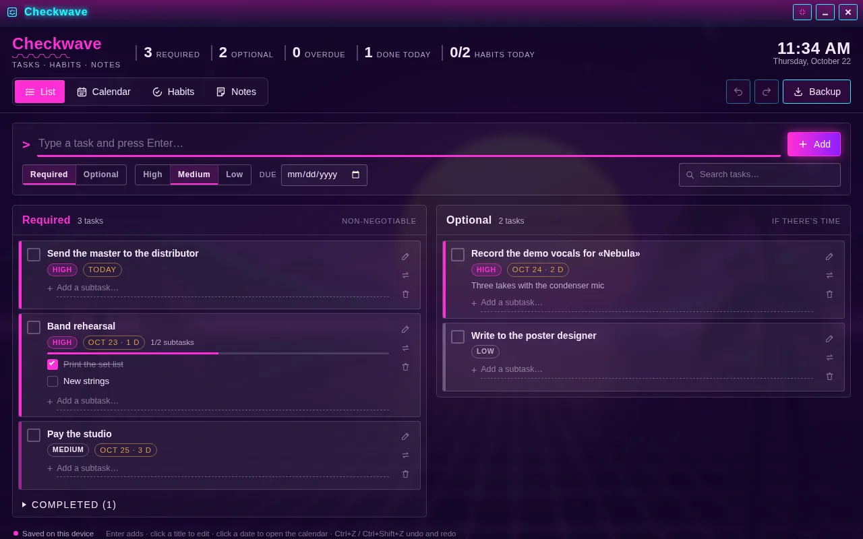Move Record the demo vocals to Required
This screenshot has height=539, width=863.
coord(829,276)
